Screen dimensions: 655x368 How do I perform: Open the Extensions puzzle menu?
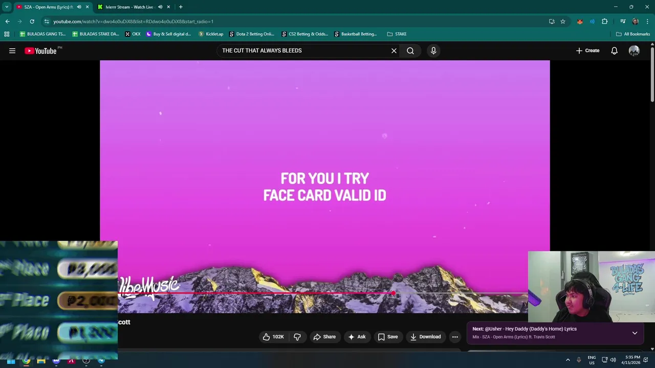click(604, 21)
